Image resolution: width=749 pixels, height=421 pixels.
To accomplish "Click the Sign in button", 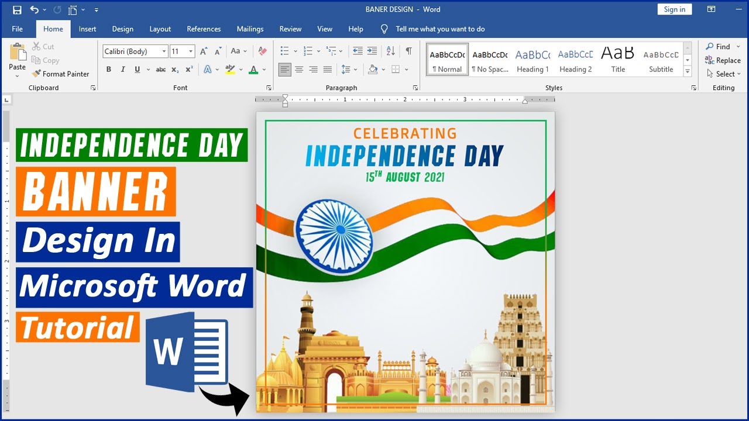I will coord(675,9).
